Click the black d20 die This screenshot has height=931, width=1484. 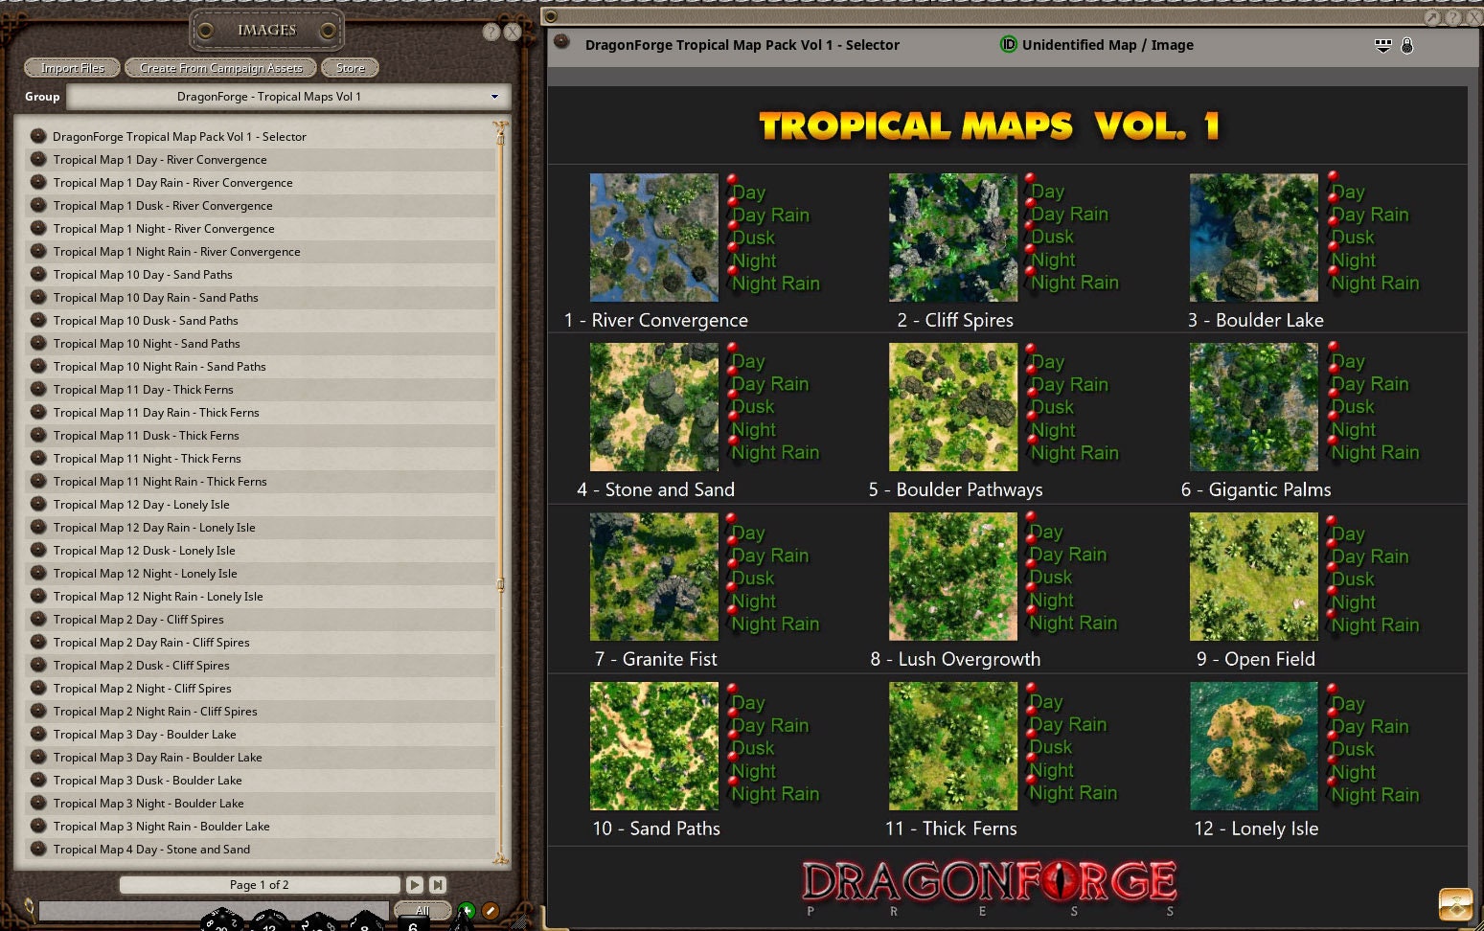(x=221, y=920)
